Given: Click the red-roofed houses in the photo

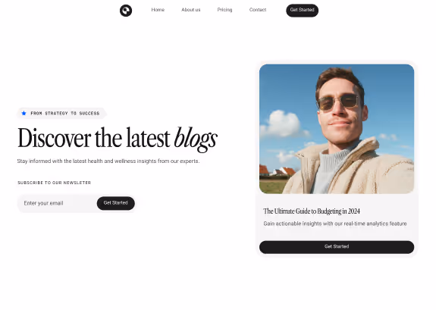Looking at the screenshot, I should pos(278,170).
